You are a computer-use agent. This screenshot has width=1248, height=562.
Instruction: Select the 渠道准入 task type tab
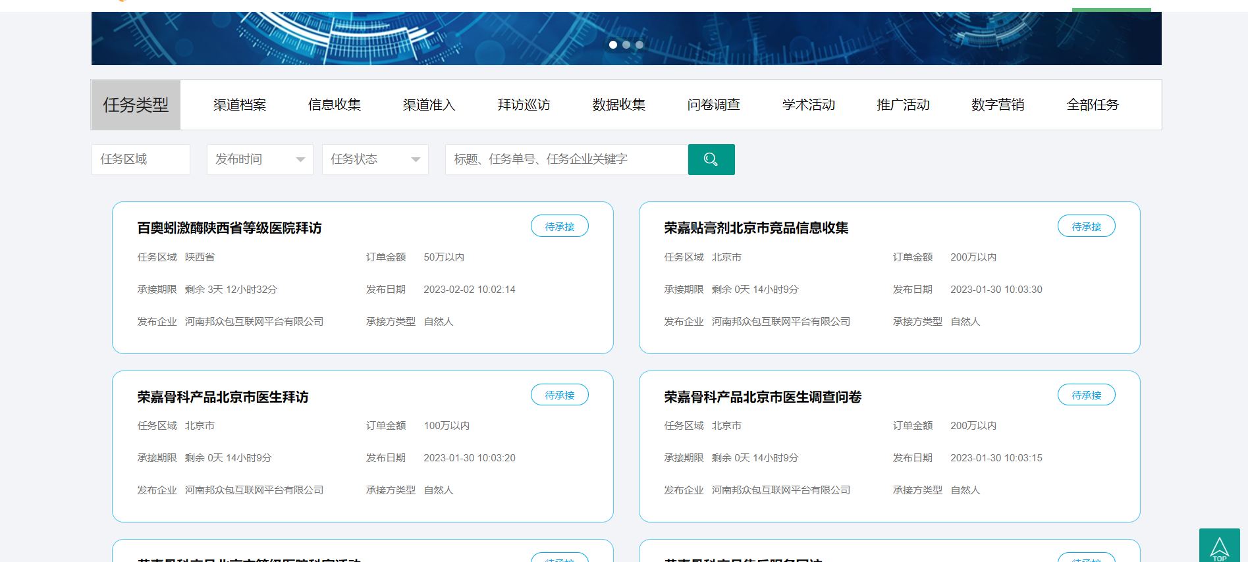pyautogui.click(x=429, y=105)
